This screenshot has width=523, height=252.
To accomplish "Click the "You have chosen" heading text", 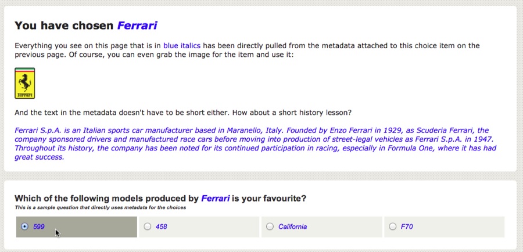I will click(65, 26).
